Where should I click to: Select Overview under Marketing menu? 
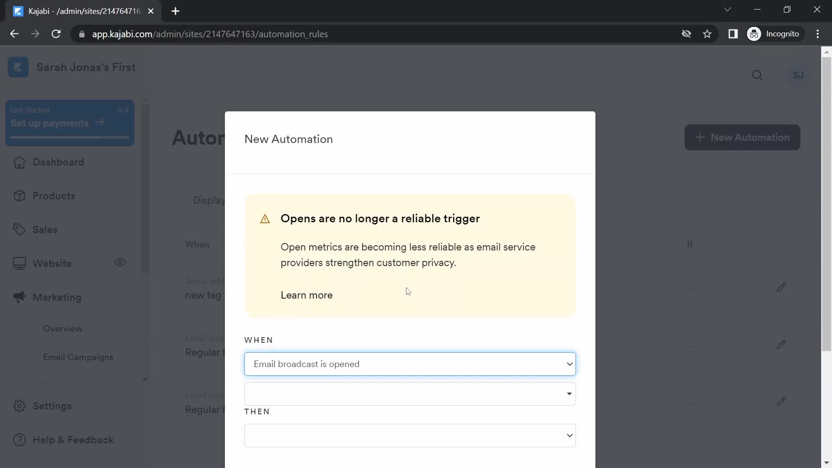63,328
